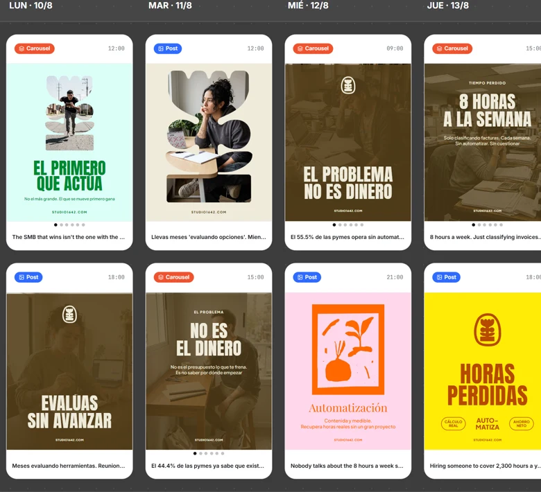Click the JUE · 13/8 column header

448,6
